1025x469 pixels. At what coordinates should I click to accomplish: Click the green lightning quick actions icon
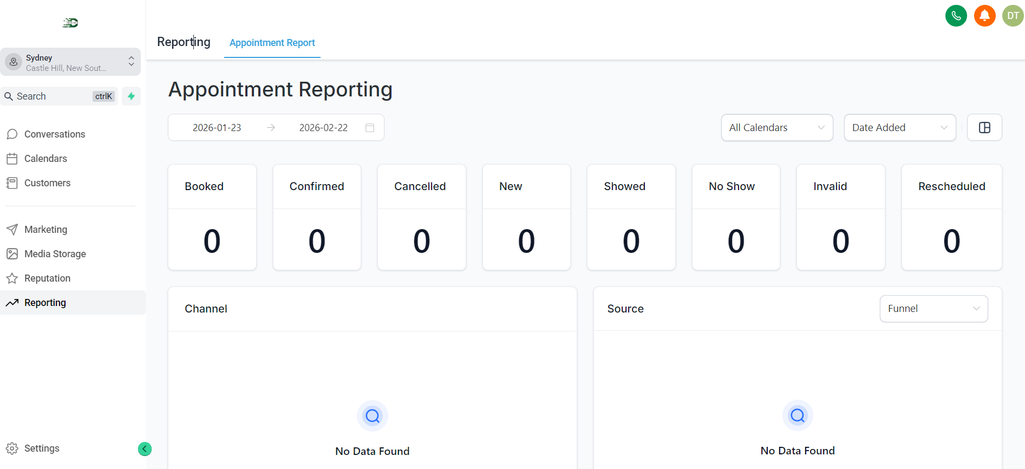(x=131, y=96)
